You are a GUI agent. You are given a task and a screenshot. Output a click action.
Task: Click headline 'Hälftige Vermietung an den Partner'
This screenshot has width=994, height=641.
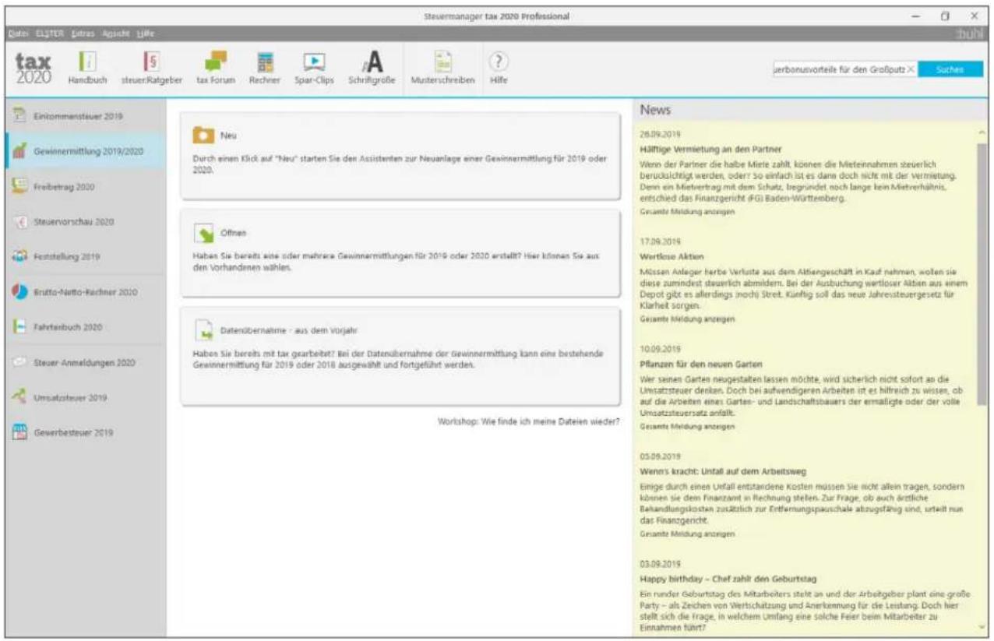(710, 149)
